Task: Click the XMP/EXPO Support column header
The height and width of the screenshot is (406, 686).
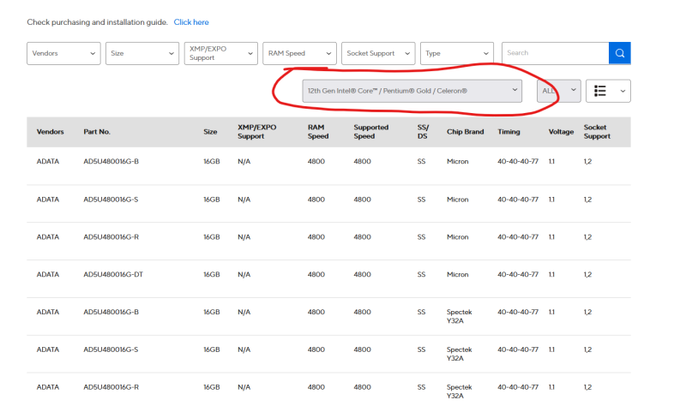Action: [x=256, y=132]
